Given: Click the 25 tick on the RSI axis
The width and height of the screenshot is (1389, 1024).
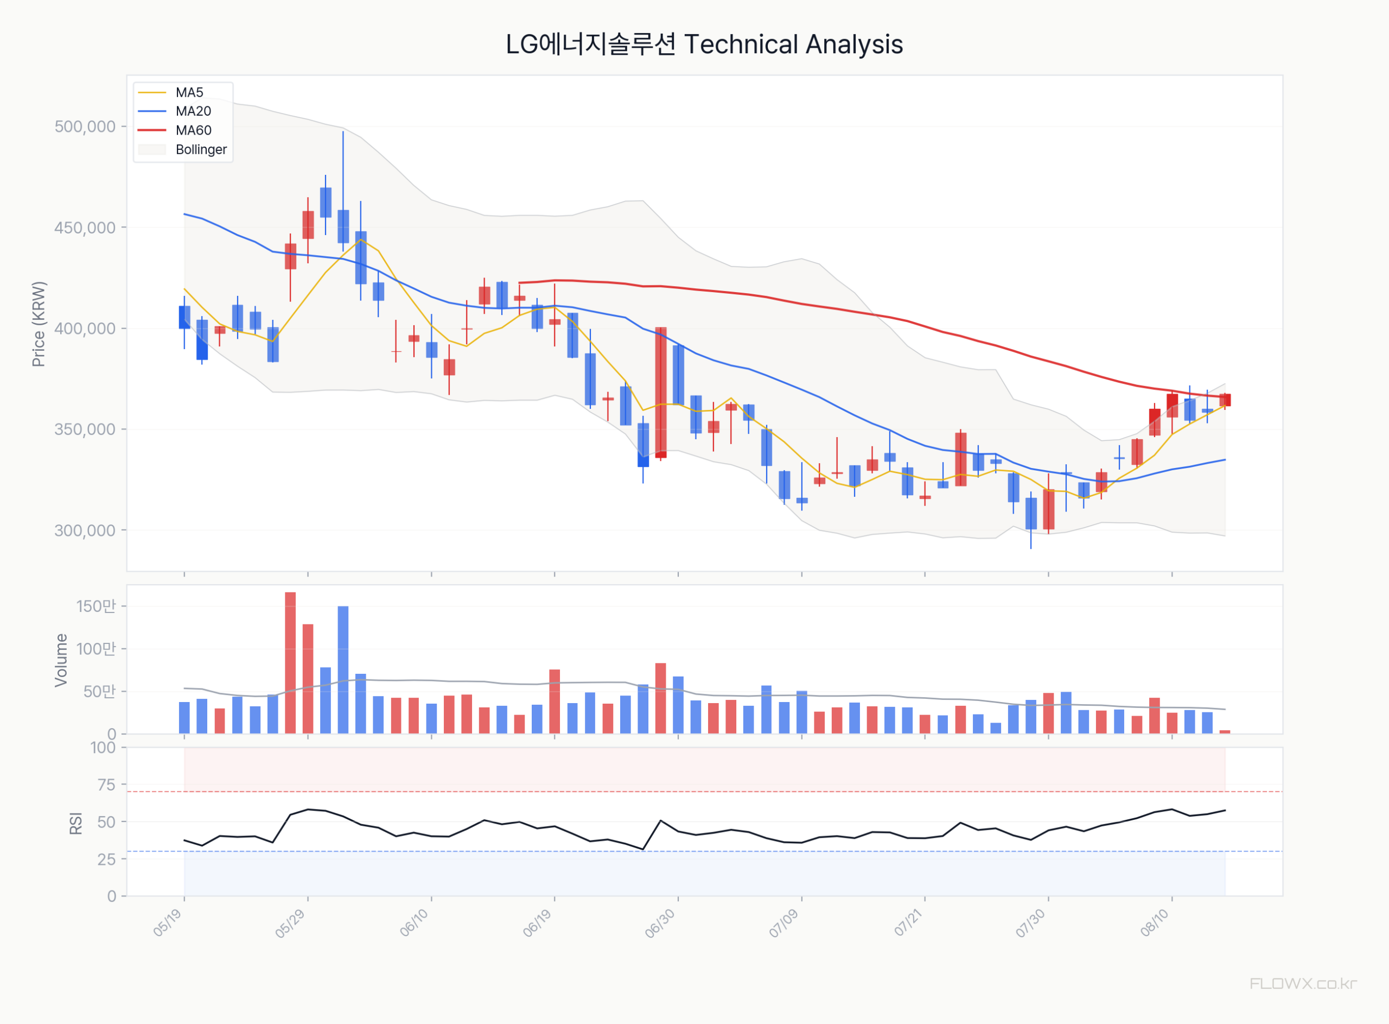Looking at the screenshot, I should coord(107,859).
